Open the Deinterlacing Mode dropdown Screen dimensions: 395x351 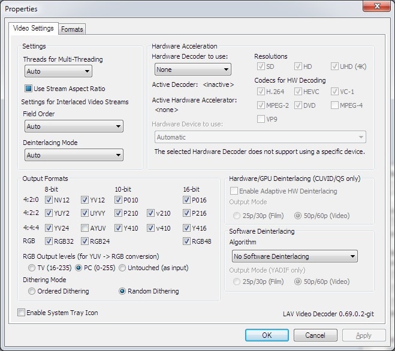point(74,155)
